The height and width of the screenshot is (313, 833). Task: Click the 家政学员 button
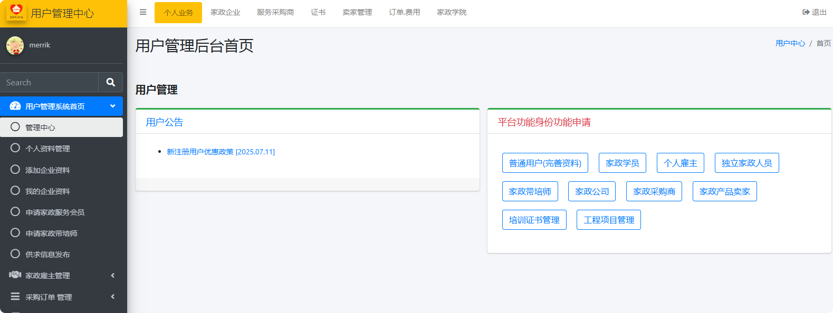[x=623, y=163]
